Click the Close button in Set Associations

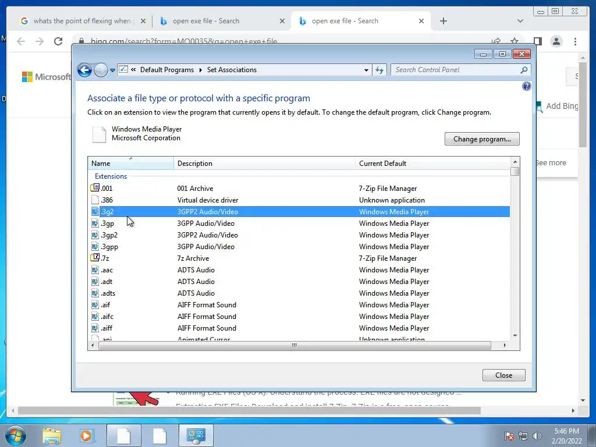coord(503,375)
